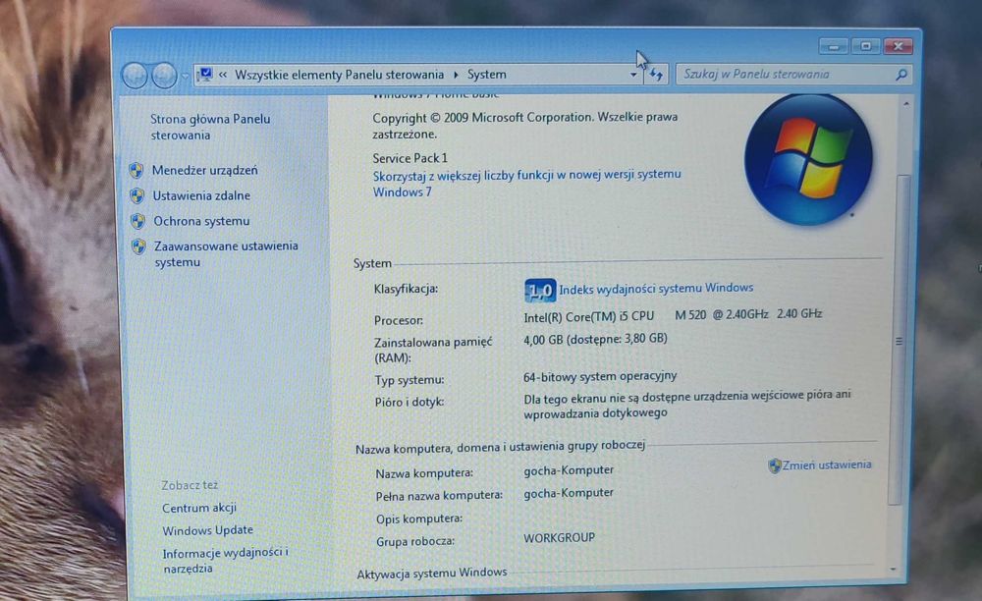The height and width of the screenshot is (601, 982).
Task: Click the double chevron in address bar
Action: [x=222, y=75]
